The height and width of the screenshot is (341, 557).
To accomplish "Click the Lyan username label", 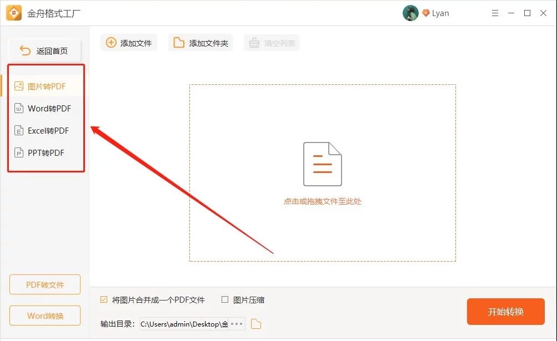I will (x=440, y=13).
